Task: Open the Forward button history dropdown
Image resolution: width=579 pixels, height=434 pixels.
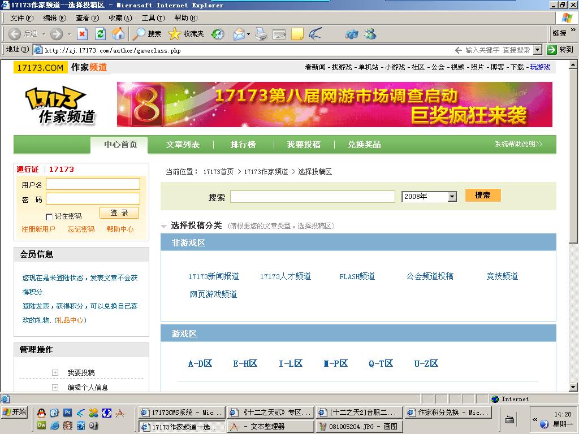Action: tap(69, 34)
